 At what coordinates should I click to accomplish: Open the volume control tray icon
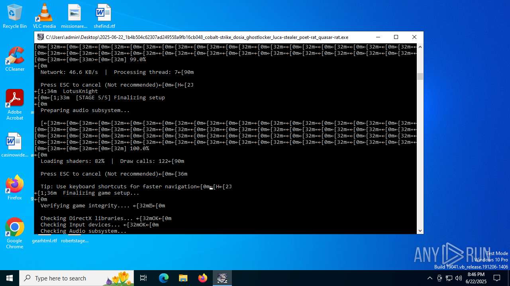tap(459, 278)
